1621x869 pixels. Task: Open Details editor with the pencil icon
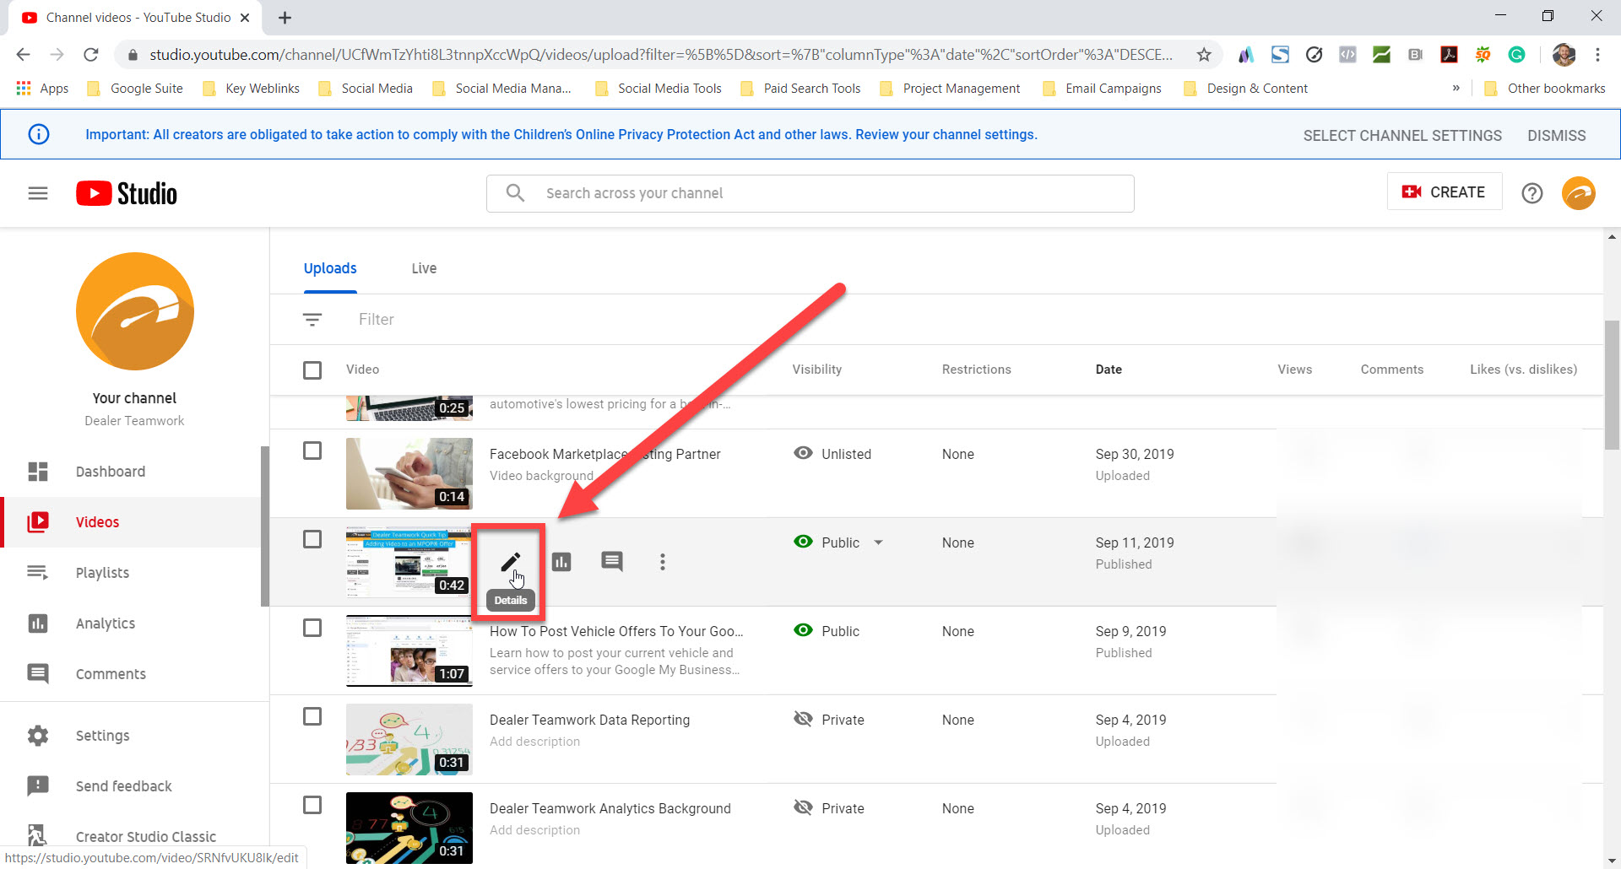tap(510, 561)
